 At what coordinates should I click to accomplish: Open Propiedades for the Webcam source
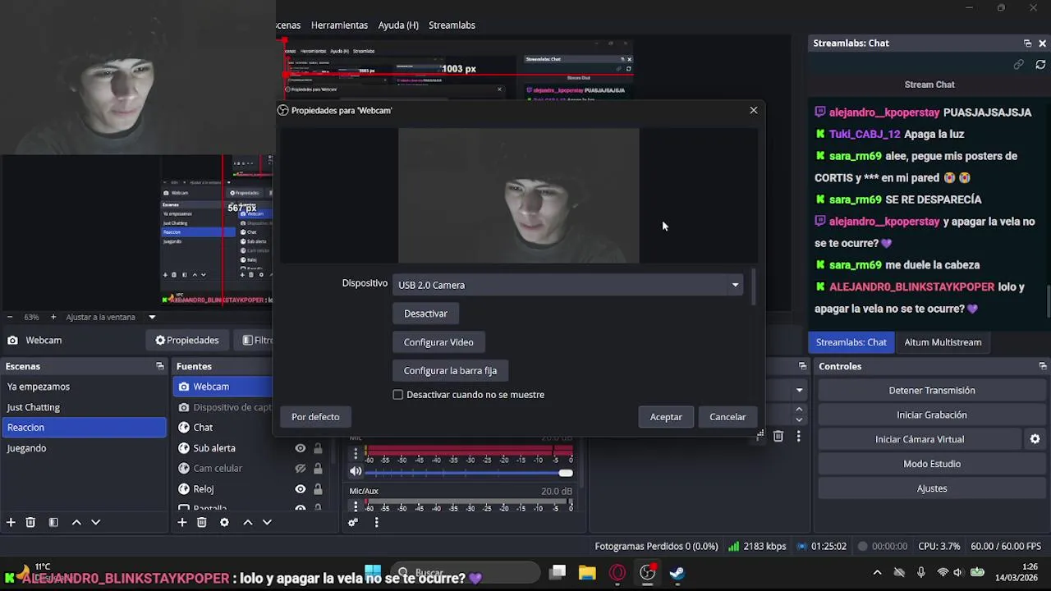pos(187,340)
